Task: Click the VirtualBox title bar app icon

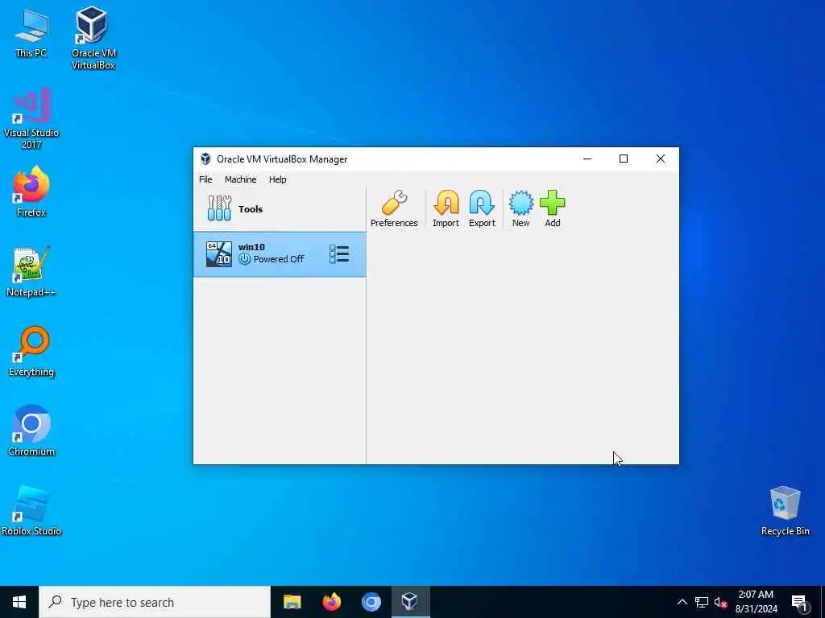Action: coord(205,159)
